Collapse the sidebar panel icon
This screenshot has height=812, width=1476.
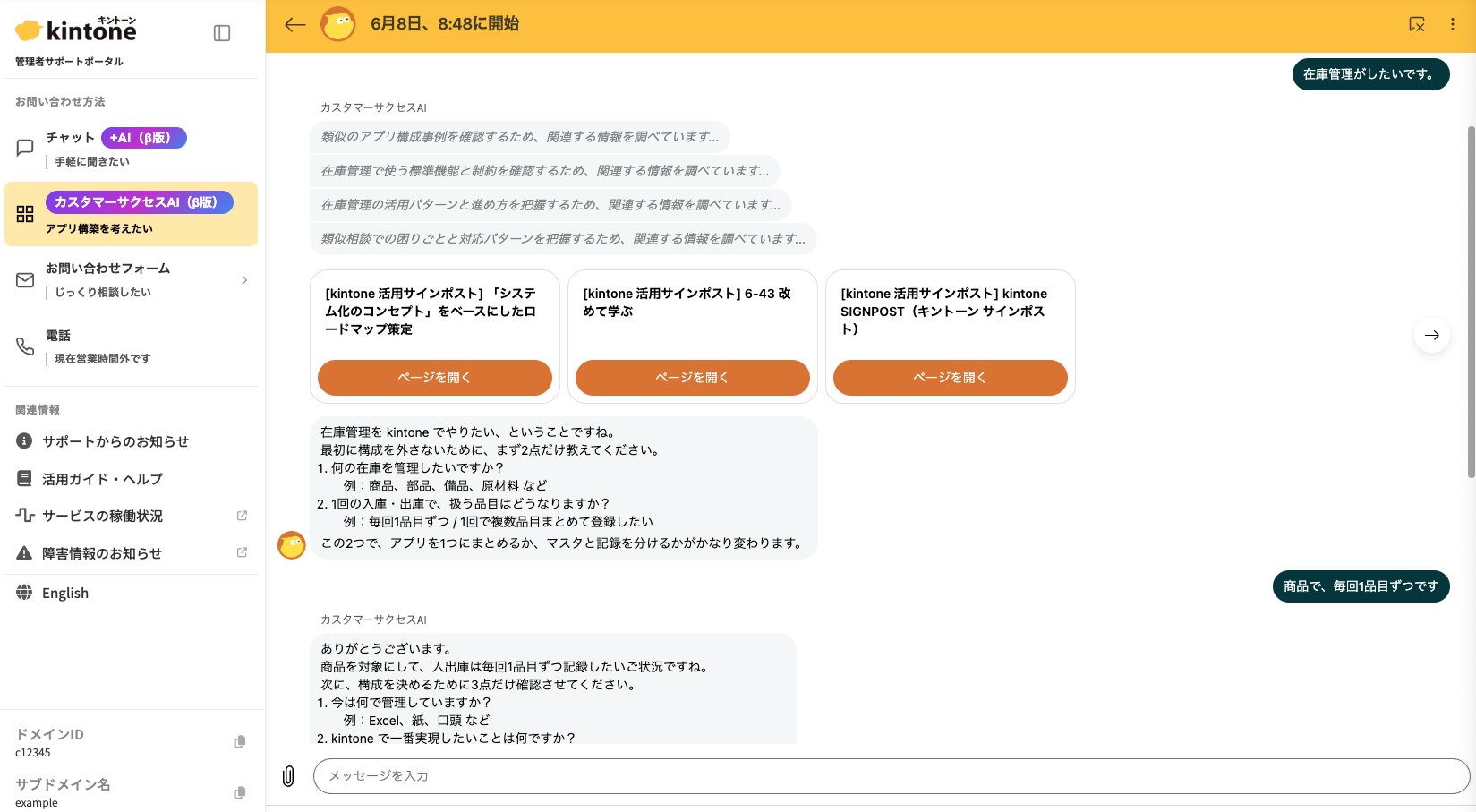(x=222, y=33)
